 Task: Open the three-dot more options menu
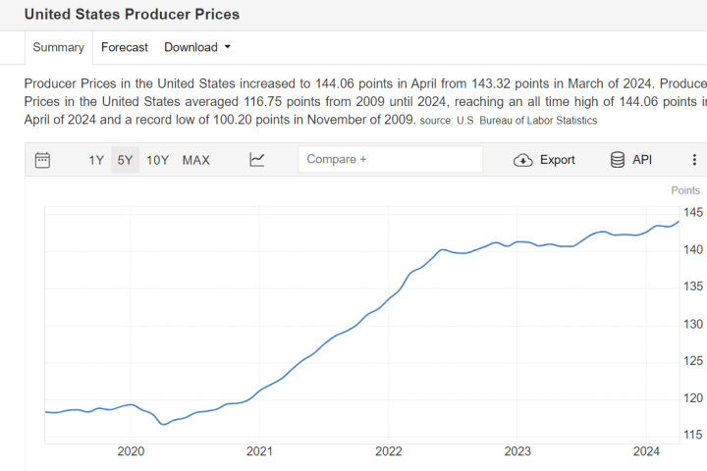[x=694, y=160]
